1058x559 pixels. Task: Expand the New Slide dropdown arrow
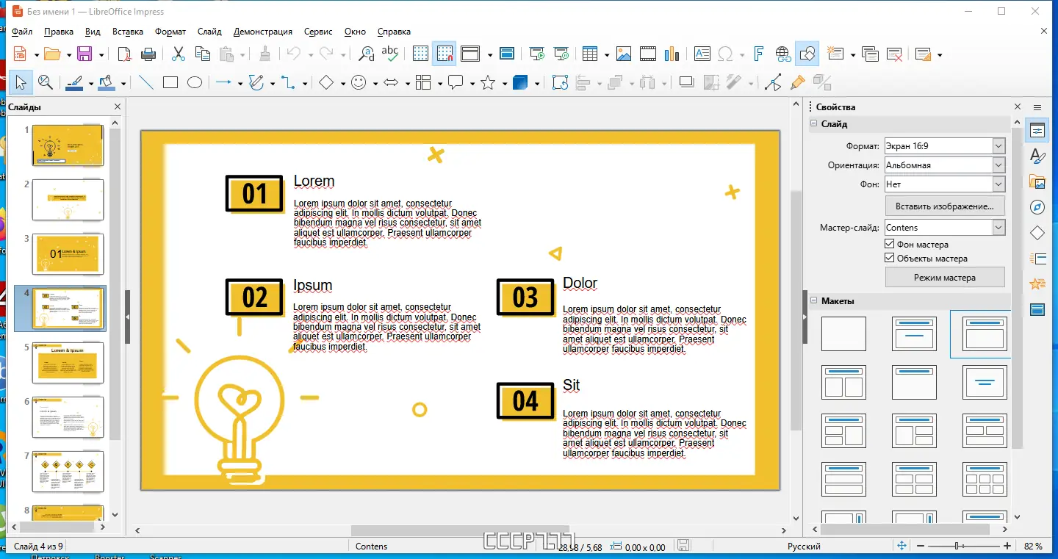(x=852, y=54)
